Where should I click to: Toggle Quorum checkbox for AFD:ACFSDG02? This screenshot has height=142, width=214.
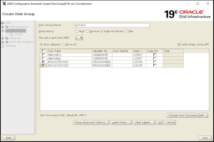pyautogui.click(x=154, y=65)
